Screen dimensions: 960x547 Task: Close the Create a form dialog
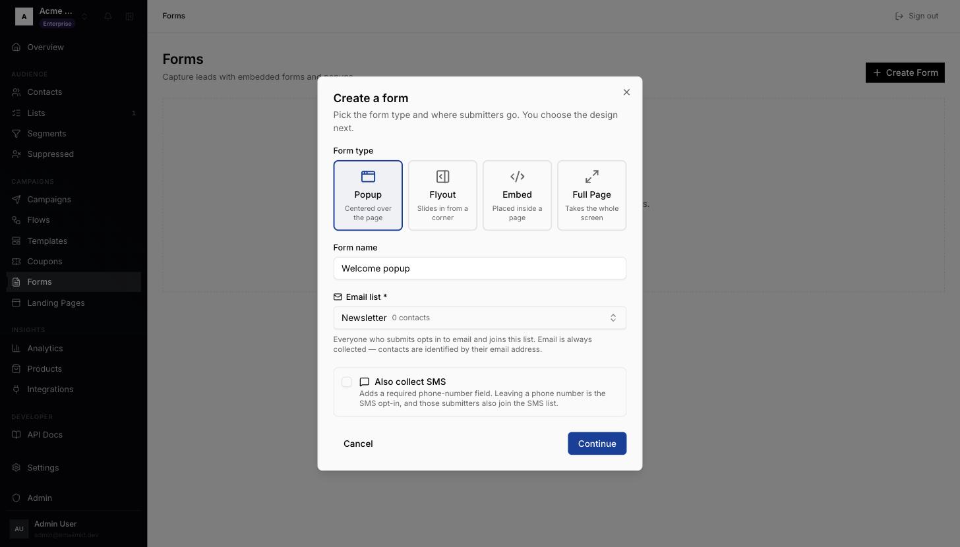[x=626, y=92]
